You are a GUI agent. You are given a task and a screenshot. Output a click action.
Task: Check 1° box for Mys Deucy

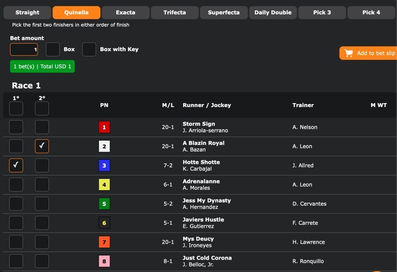[16, 242]
